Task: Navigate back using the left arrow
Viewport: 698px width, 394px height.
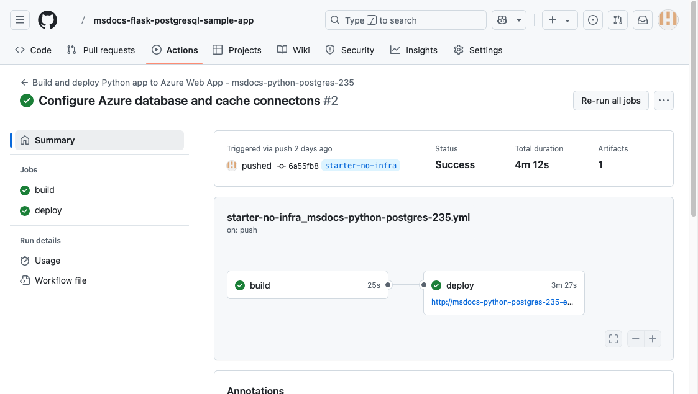Action: [x=24, y=82]
